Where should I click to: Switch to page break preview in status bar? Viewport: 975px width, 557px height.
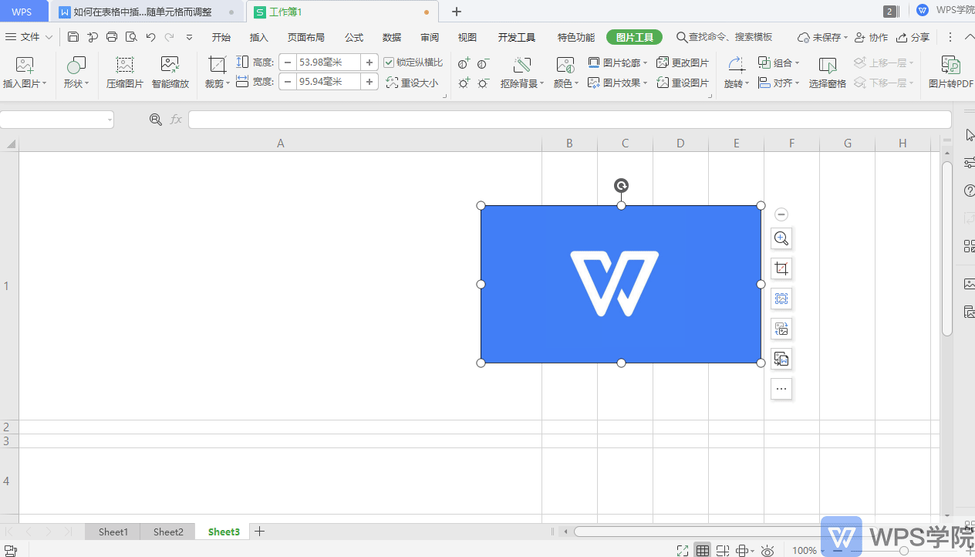pos(723,550)
